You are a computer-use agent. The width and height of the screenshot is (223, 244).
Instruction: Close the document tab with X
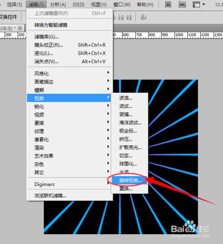point(20,28)
